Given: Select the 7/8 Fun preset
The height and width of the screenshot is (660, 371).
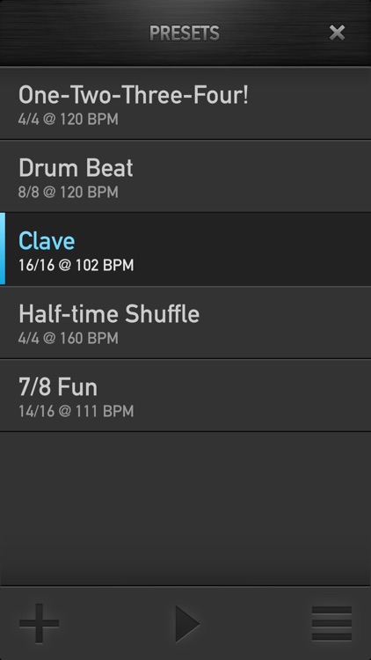Looking at the screenshot, I should [185, 395].
